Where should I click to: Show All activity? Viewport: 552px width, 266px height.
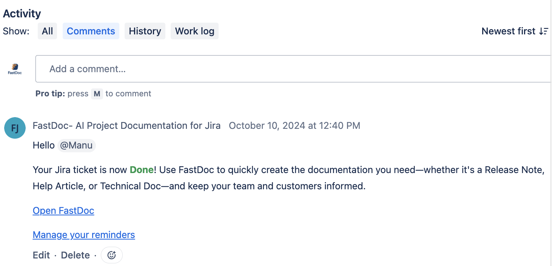pos(47,31)
